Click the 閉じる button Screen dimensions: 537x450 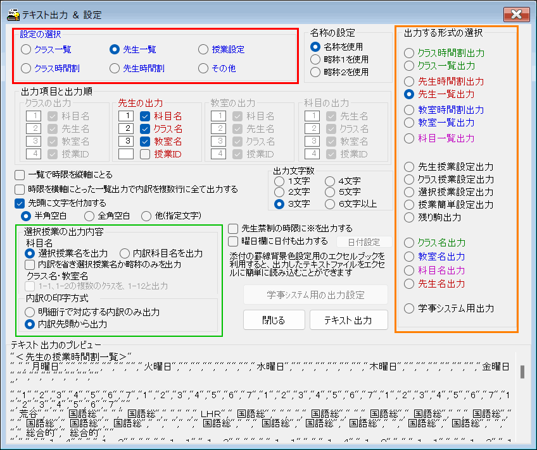pos(274,320)
